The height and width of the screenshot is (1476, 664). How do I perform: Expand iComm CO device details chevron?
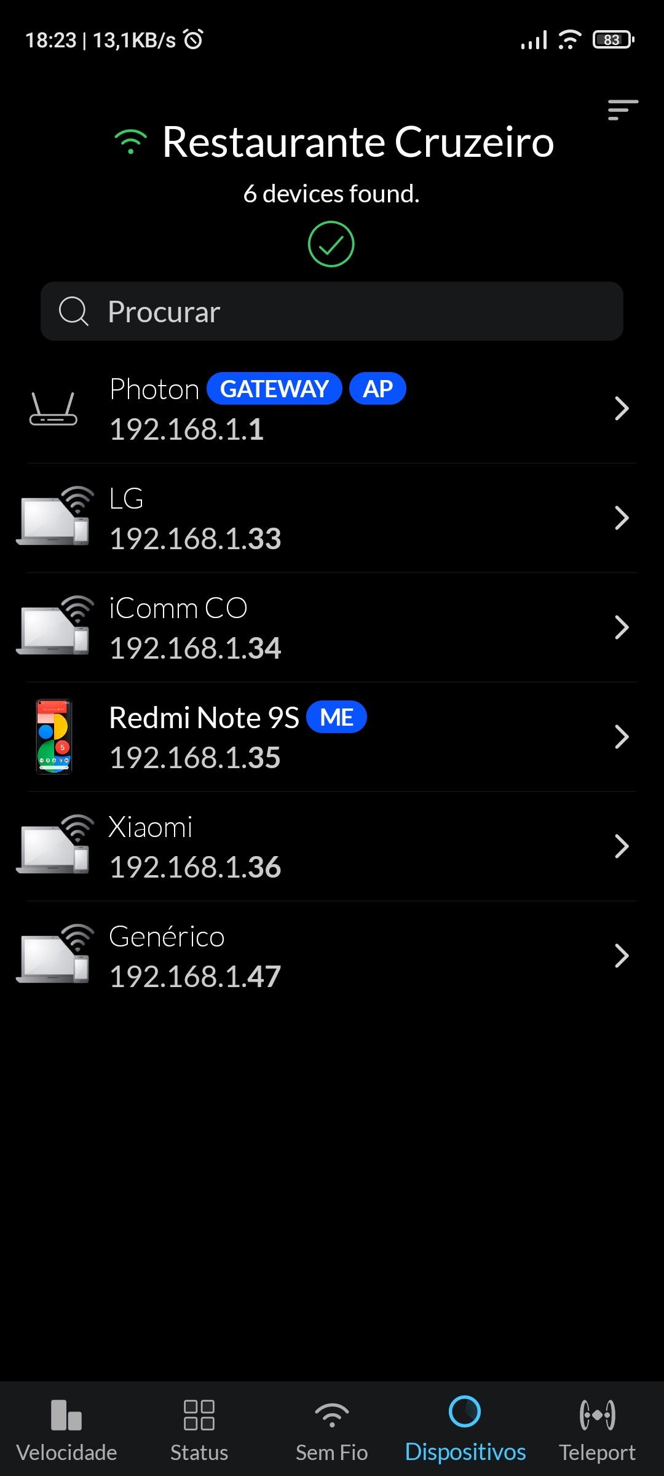622,627
